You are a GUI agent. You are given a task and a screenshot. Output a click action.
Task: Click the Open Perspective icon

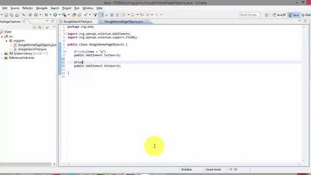point(266,15)
